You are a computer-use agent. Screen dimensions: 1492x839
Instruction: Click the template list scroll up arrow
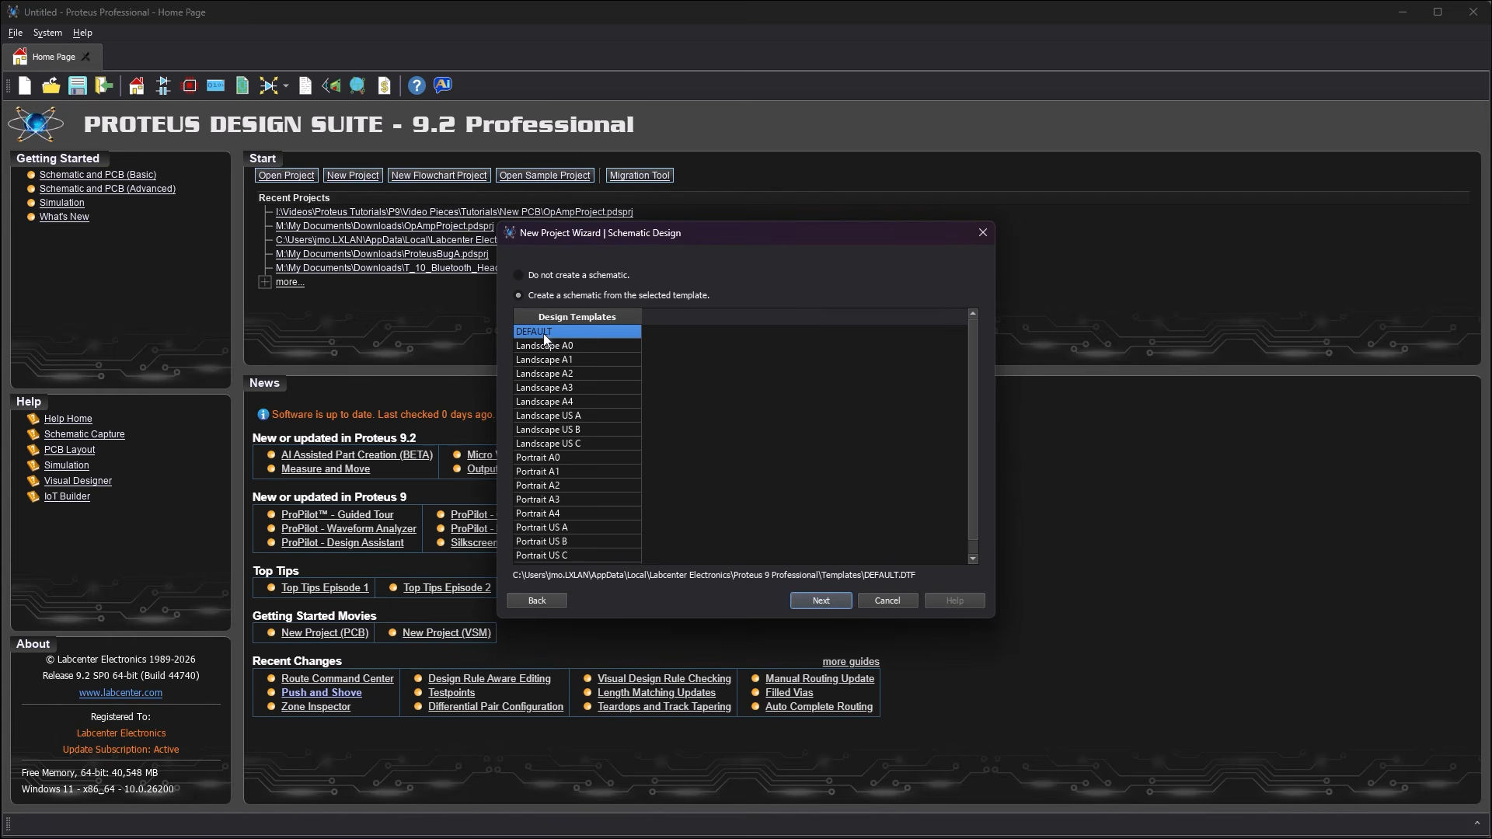973,314
